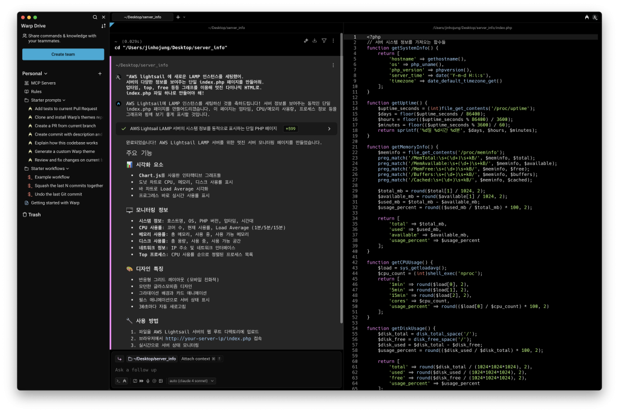Click the @ mention context icon
The image size is (619, 413).
click(154, 381)
